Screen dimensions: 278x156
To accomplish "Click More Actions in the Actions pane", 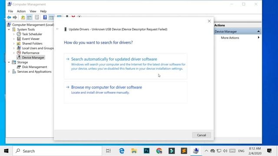I will [230, 38].
